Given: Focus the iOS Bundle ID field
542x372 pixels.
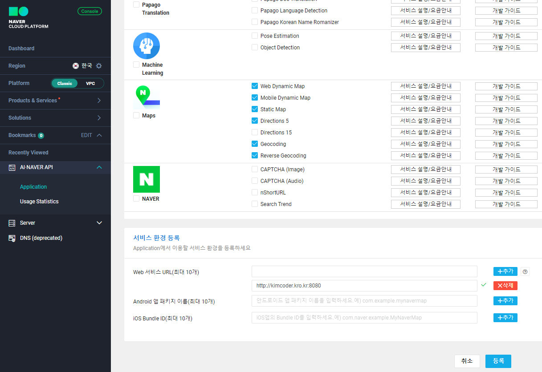Looking at the screenshot, I should 364,318.
